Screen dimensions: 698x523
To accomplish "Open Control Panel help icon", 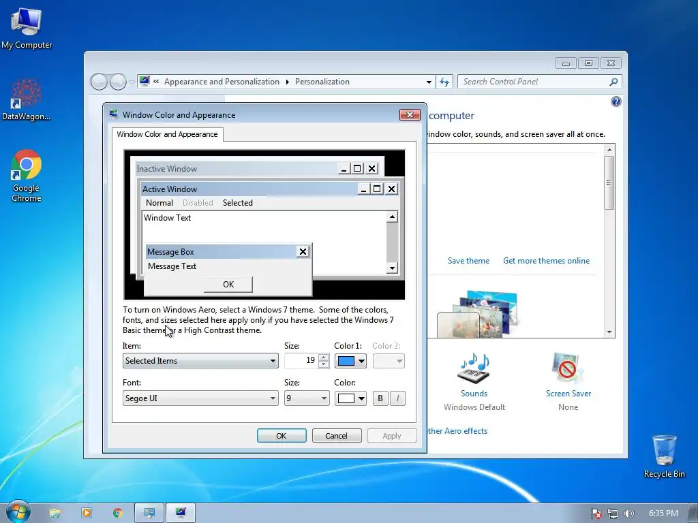I will 616,102.
